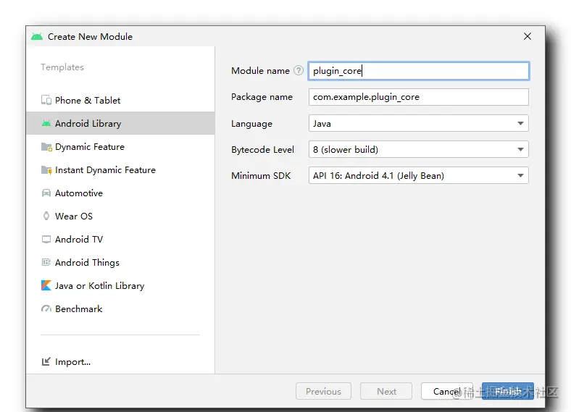
Task: Click the Import arrow icon
Action: [x=46, y=361]
